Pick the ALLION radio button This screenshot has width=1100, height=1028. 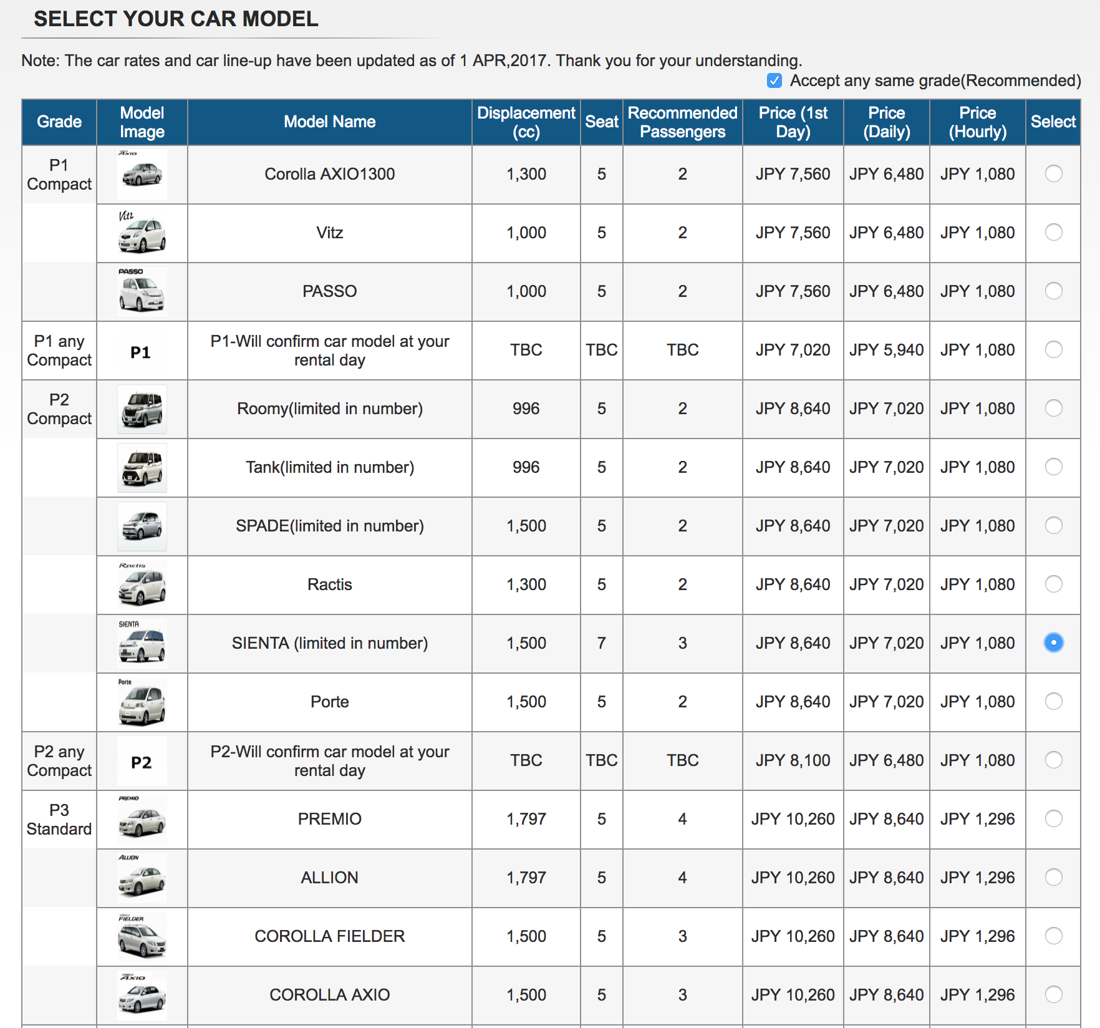pos(1053,877)
